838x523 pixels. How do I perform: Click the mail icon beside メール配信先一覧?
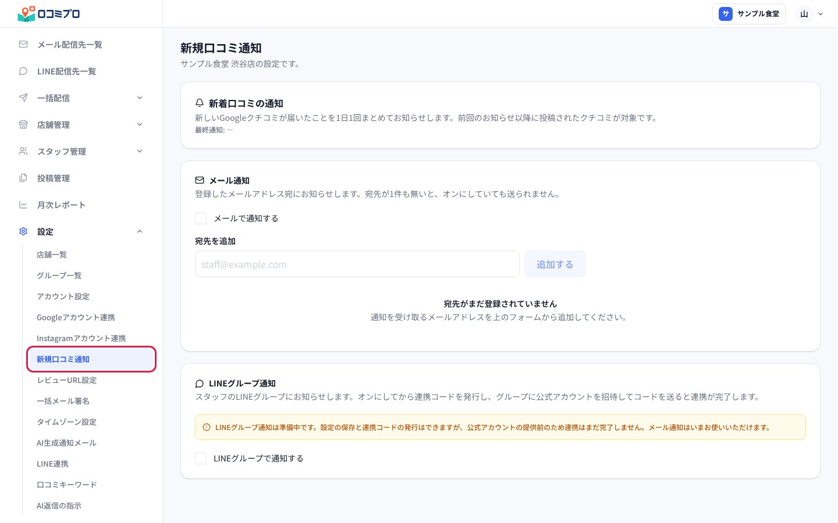(23, 44)
